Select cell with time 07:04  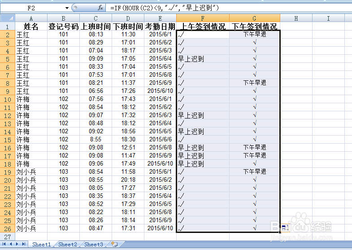pyautogui.click(x=96, y=51)
